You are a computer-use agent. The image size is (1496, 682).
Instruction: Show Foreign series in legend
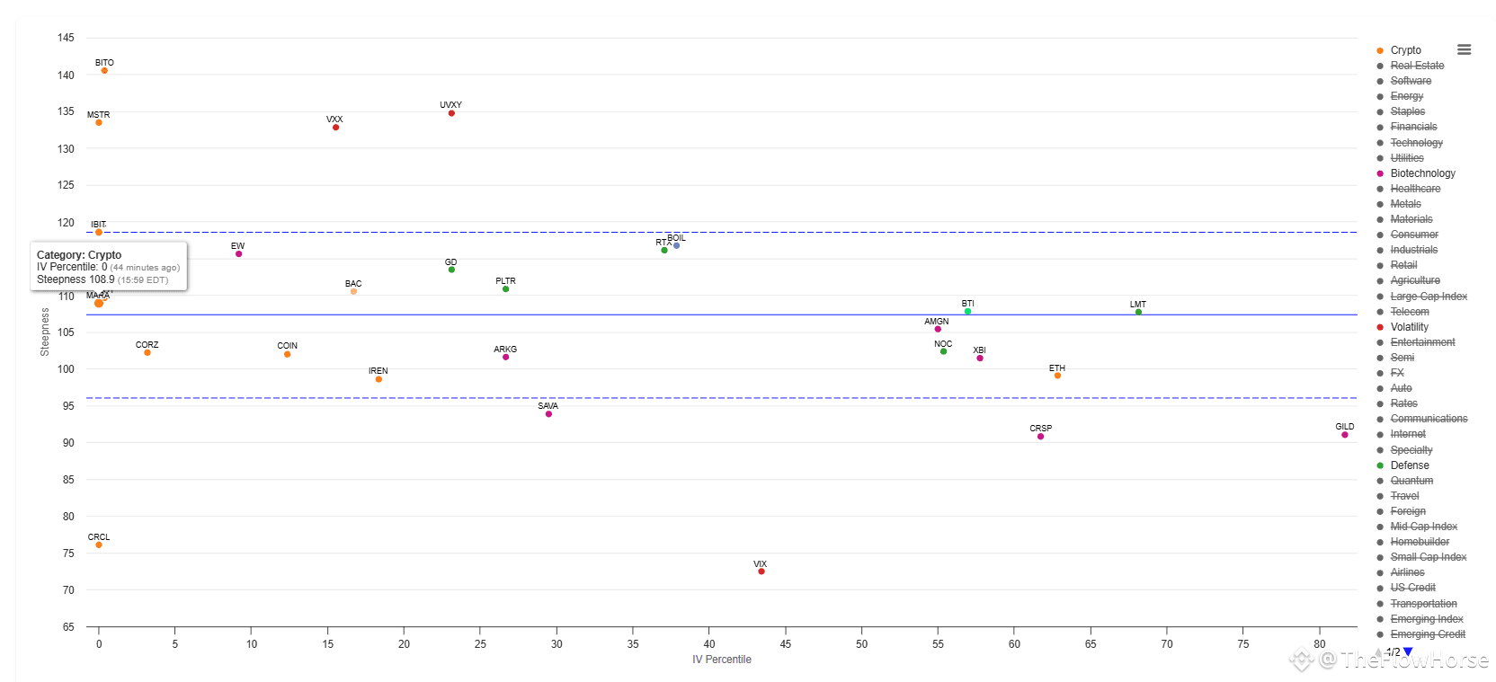pos(1408,511)
